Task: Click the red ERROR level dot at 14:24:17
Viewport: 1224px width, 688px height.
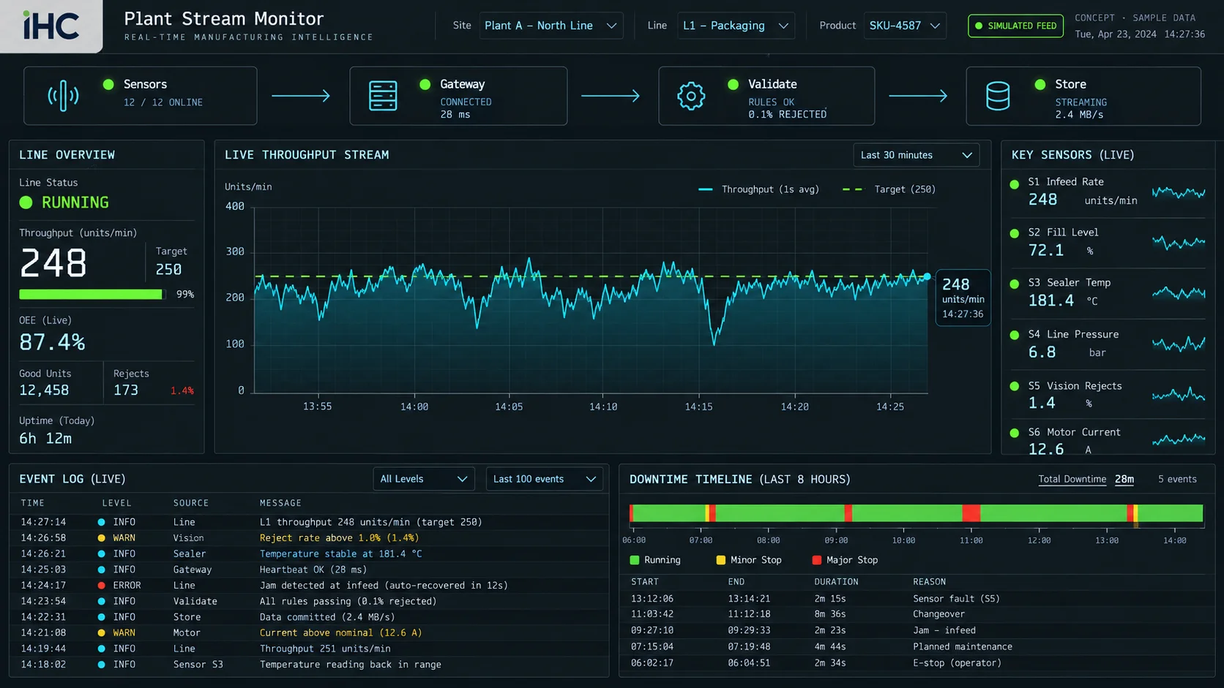Action: [x=101, y=585]
